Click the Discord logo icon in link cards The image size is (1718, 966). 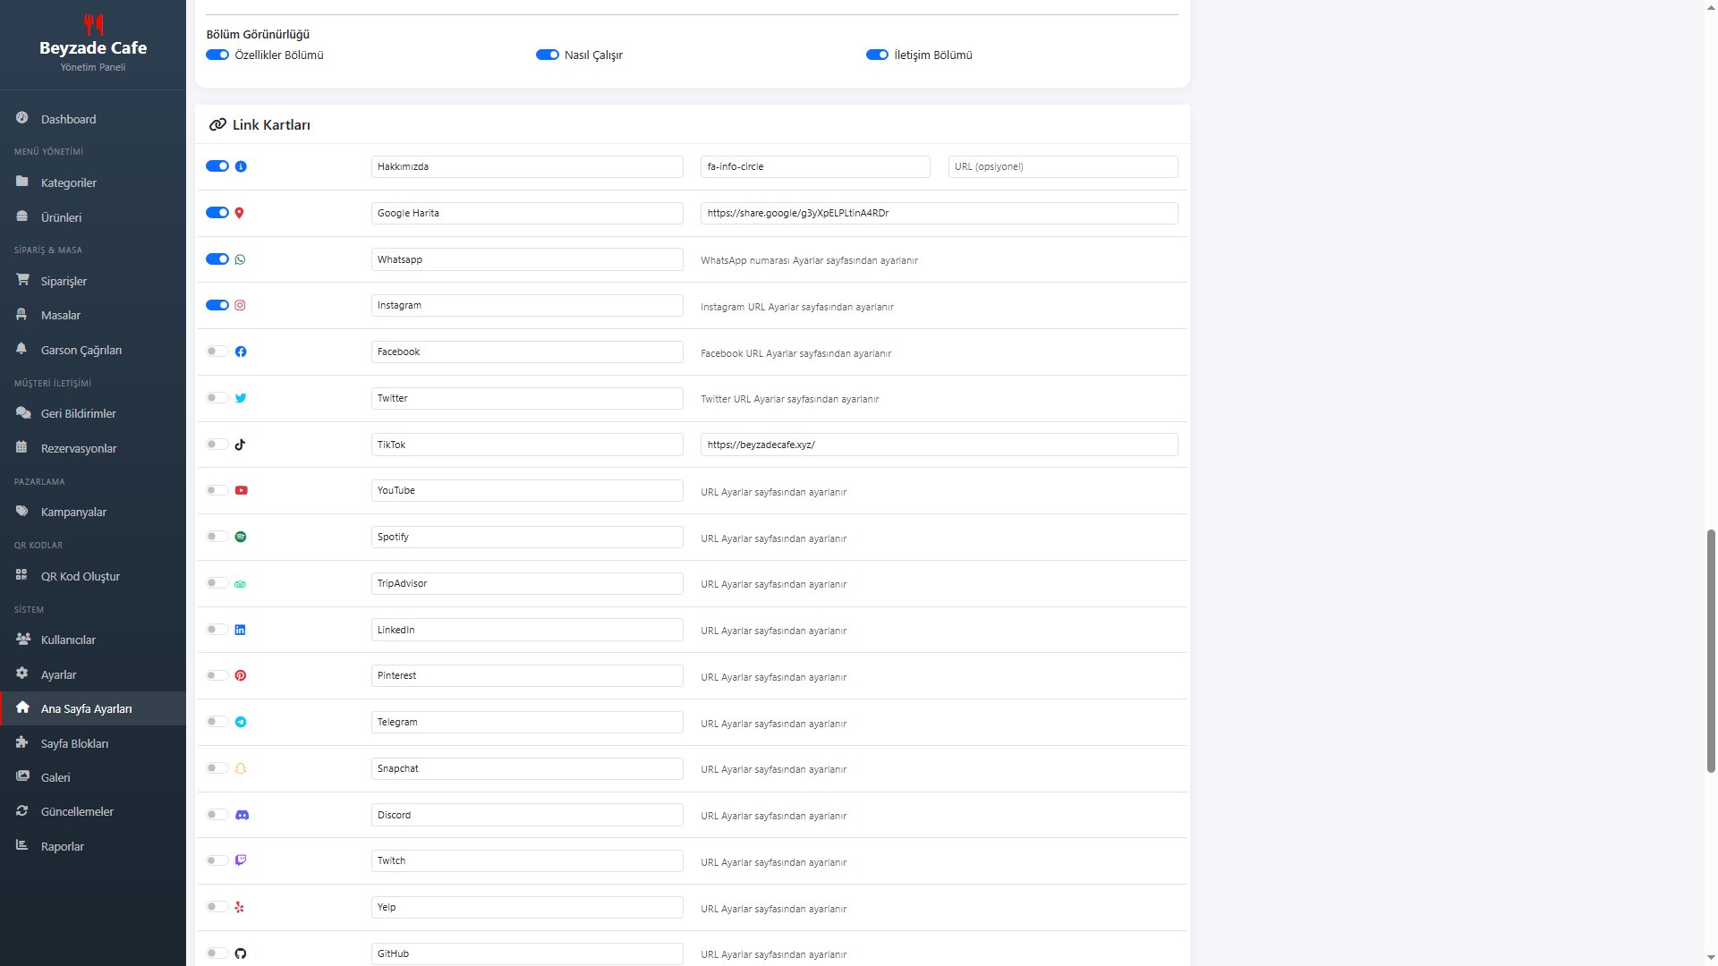coord(242,815)
